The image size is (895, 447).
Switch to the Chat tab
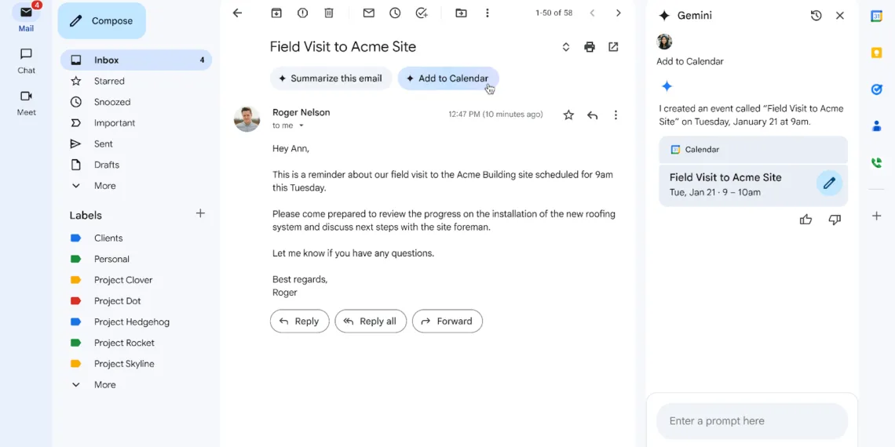coord(26,60)
